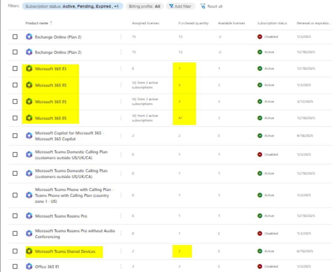Viewport: 332px width, 272px height.
Task: Click the Add filter funnel icon
Action: pos(171,6)
